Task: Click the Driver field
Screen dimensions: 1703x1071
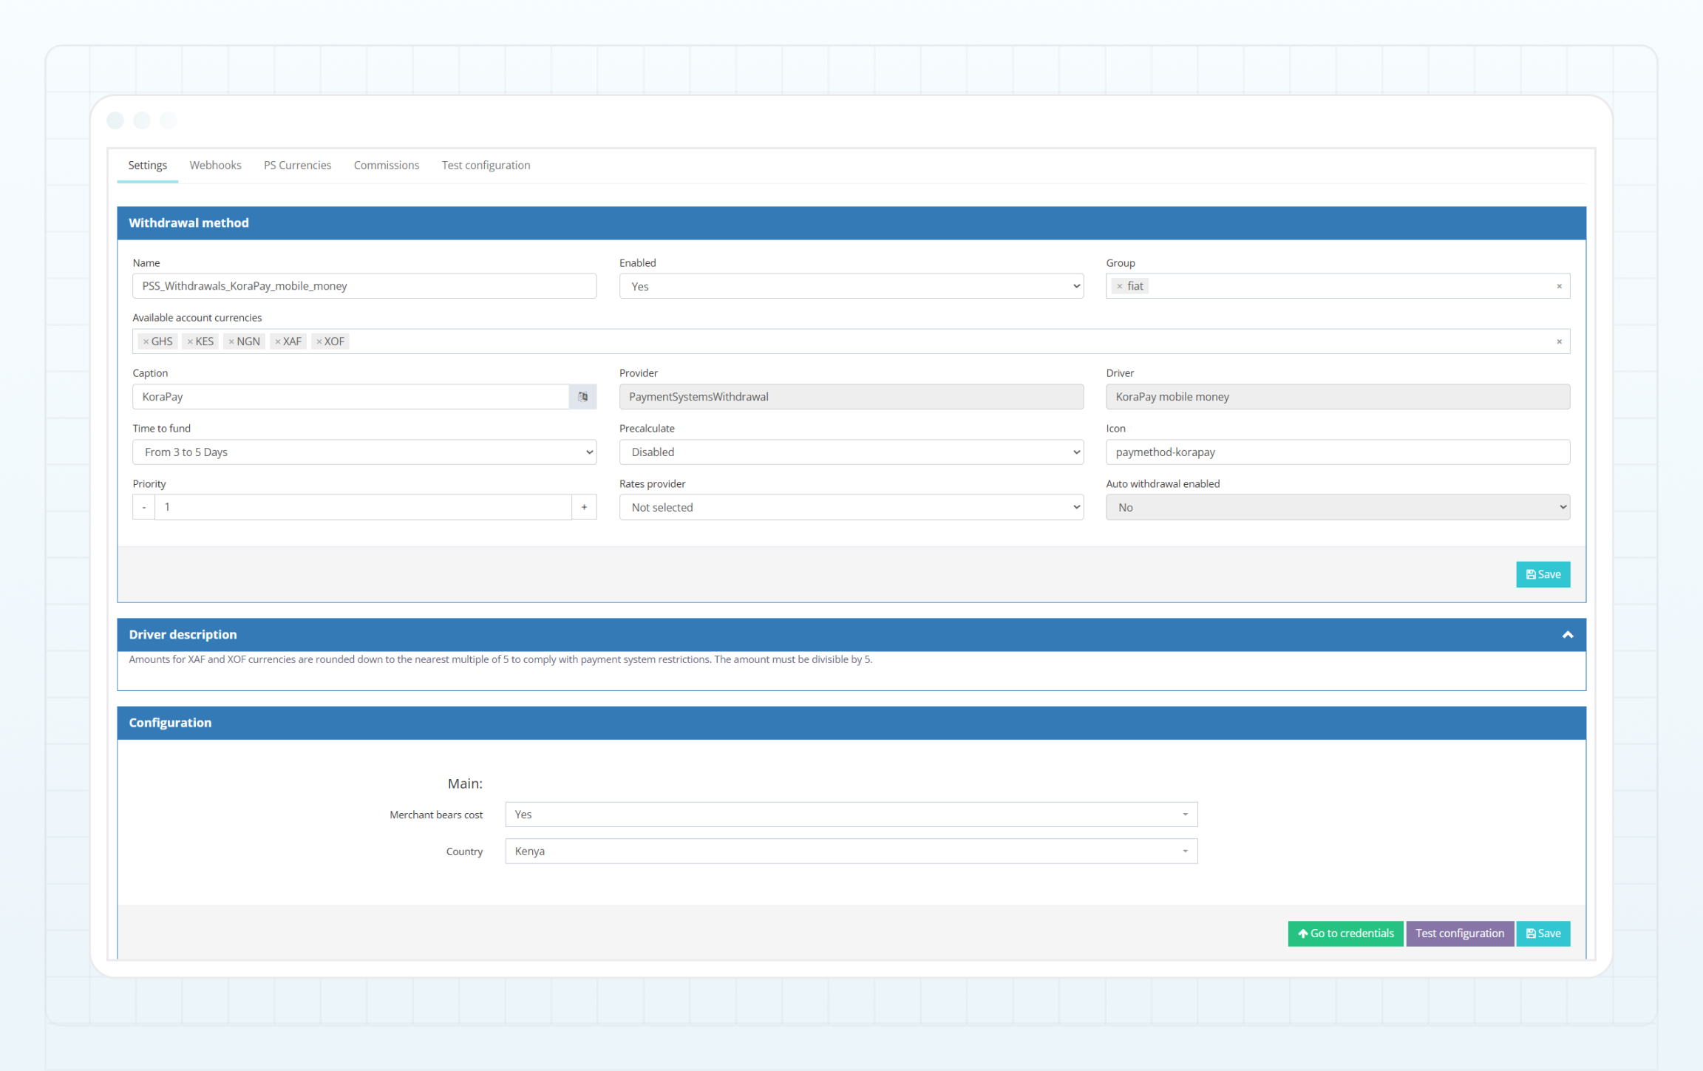Action: (x=1337, y=397)
